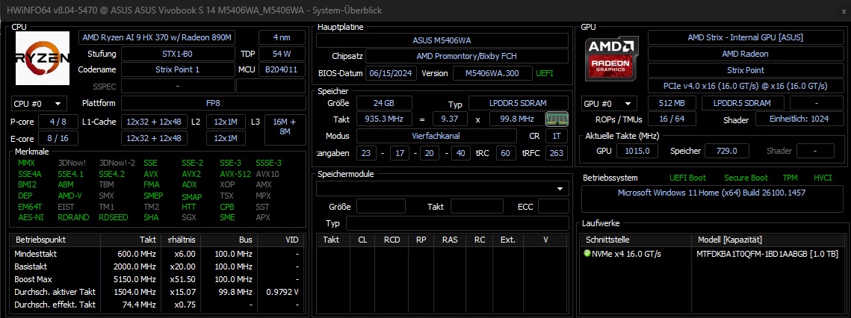This screenshot has height=318, width=851.
Task: Click the Windows 11 Home build text
Action: point(711,193)
